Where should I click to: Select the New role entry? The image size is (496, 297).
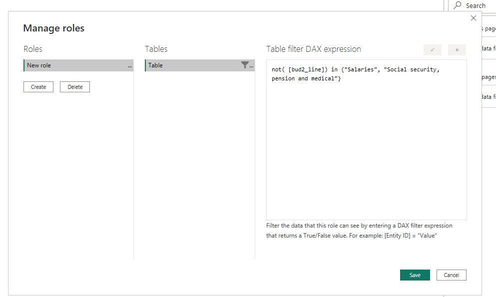pos(78,65)
